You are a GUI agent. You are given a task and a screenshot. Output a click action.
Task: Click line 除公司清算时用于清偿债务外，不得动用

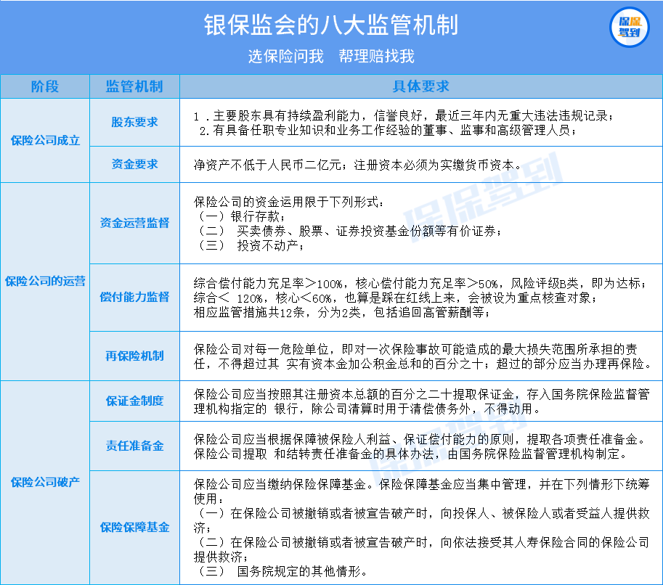pos(367,409)
